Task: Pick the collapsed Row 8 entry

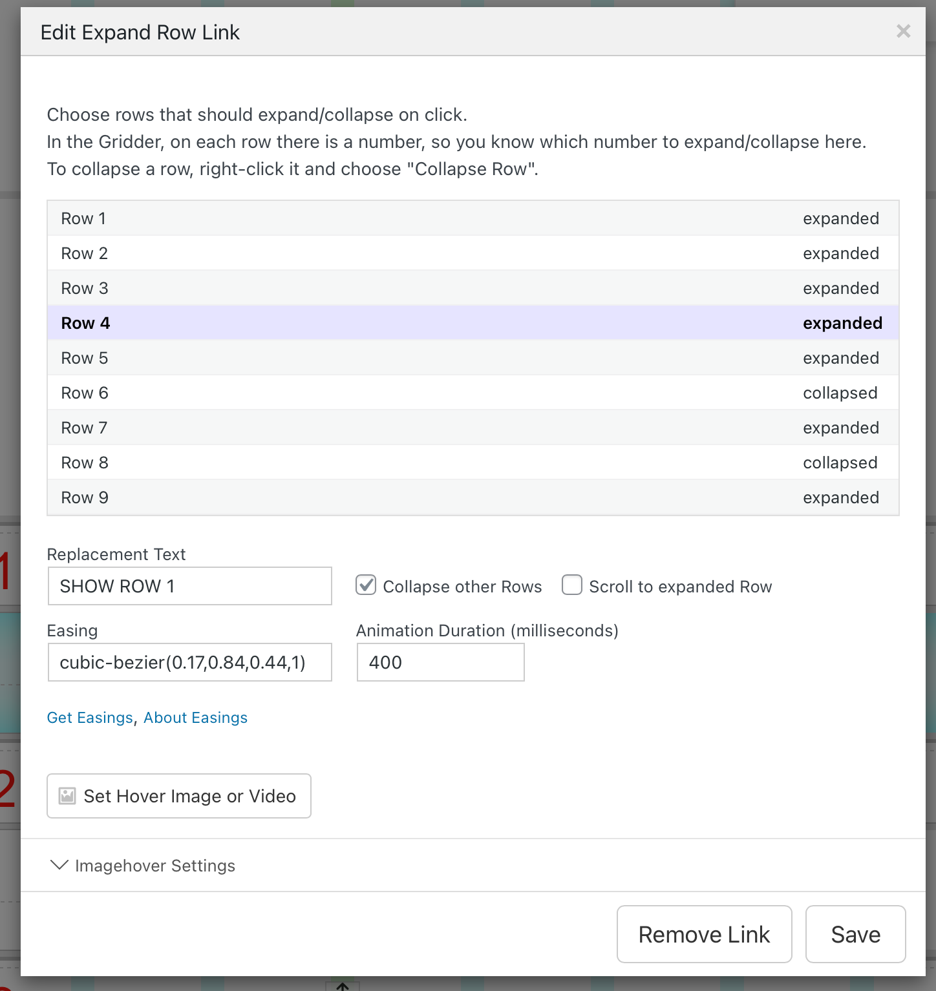Action: pos(473,463)
